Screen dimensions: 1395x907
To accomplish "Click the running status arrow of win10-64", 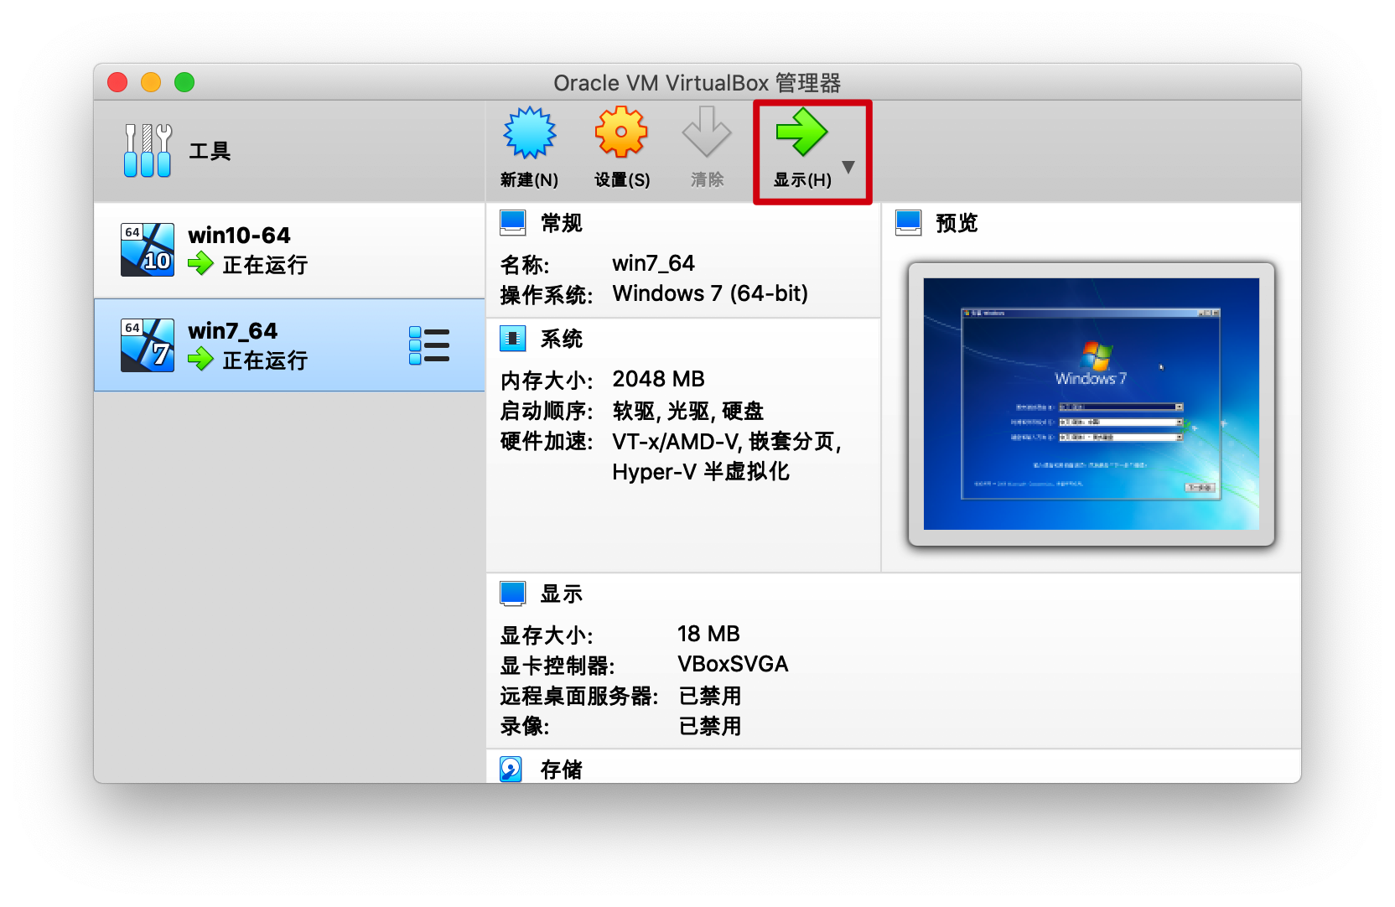I will pyautogui.click(x=200, y=264).
